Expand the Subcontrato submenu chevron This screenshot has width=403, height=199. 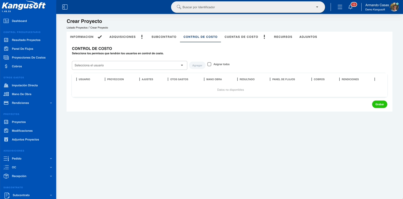pyautogui.click(x=51, y=195)
